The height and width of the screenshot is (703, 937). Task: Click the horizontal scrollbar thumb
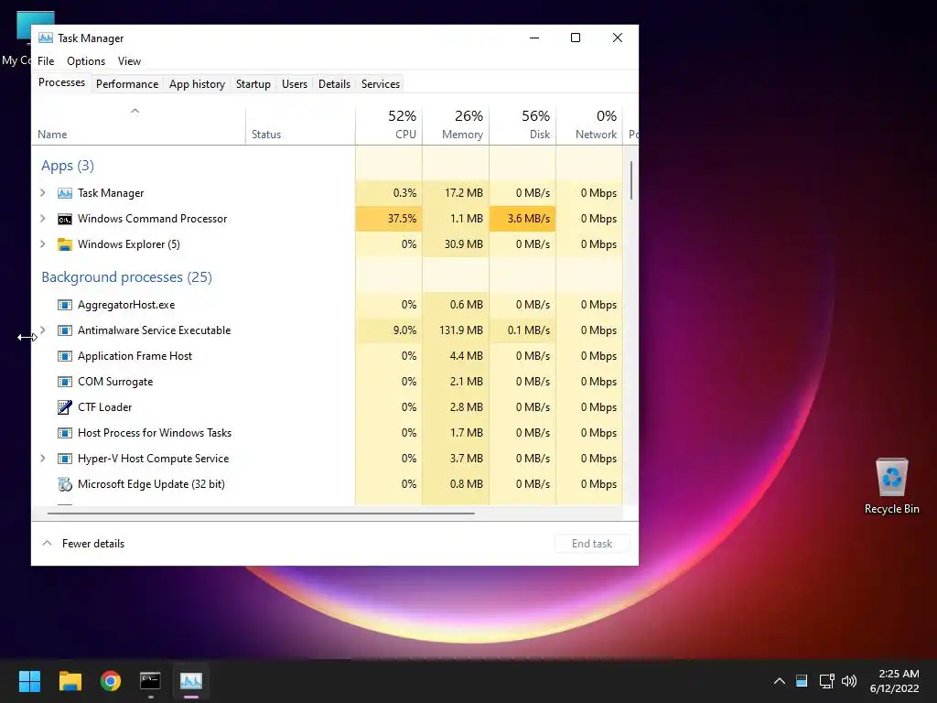tap(261, 513)
